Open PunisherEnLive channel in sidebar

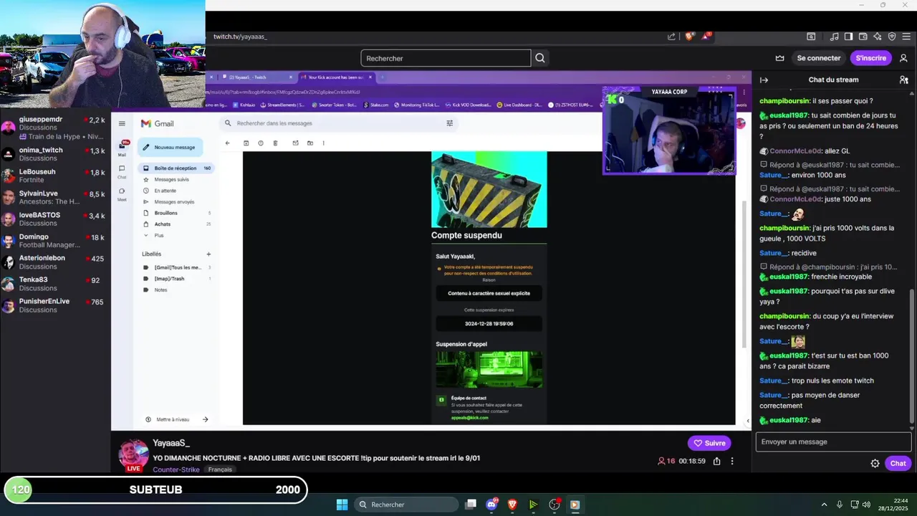tap(55, 305)
